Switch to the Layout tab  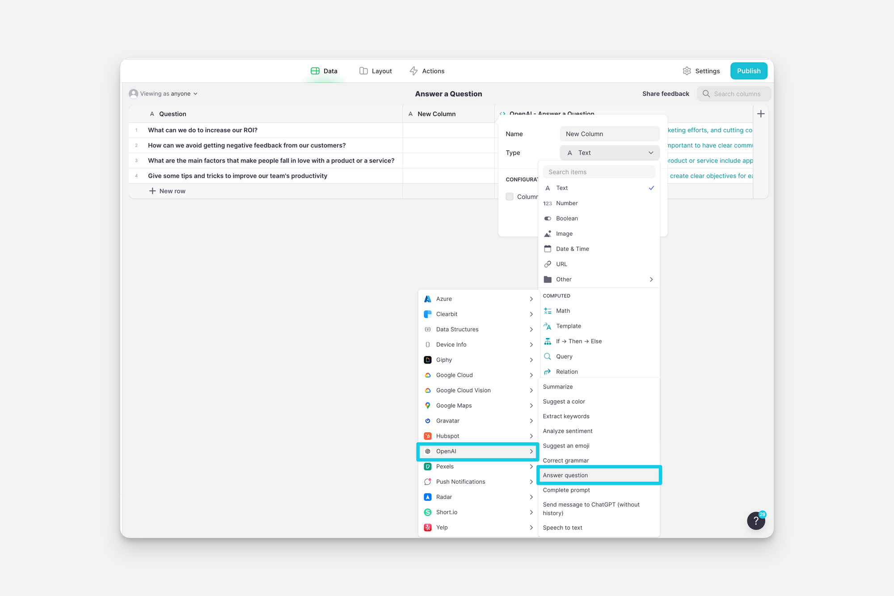(x=375, y=71)
